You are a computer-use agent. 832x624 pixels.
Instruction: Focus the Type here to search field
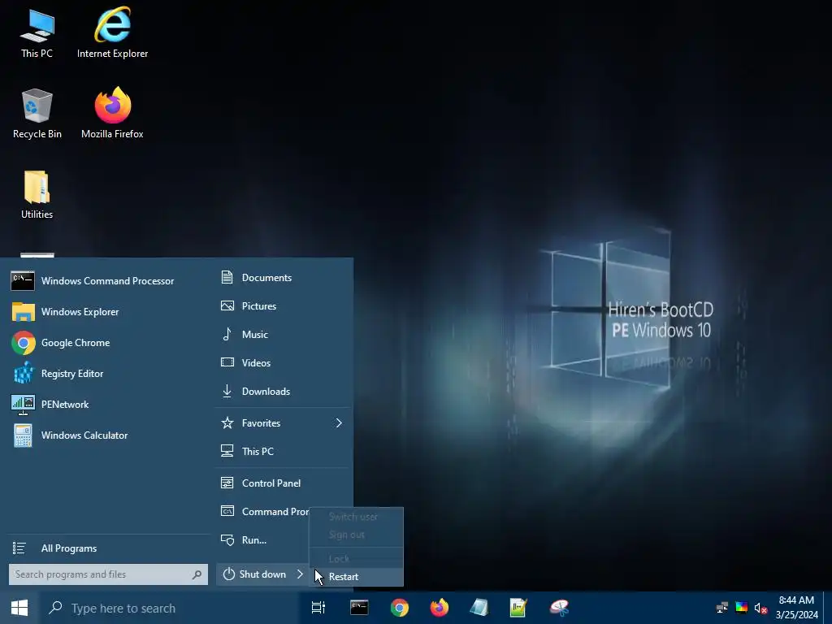[170, 608]
